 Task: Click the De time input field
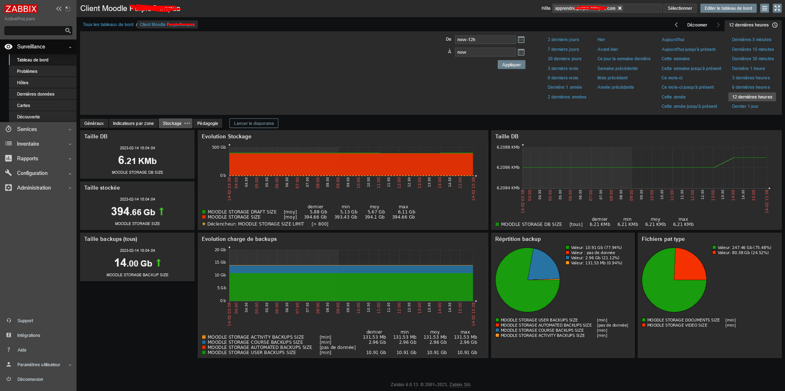(x=485, y=39)
